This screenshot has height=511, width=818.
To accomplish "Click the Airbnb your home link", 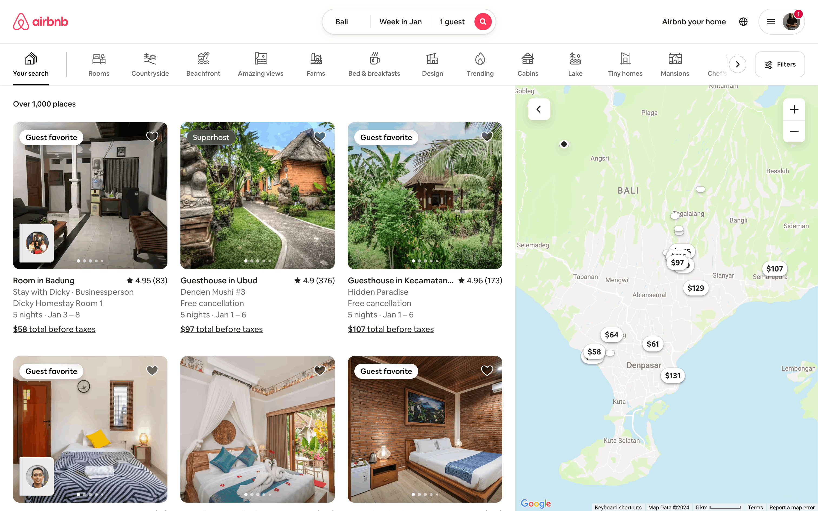I will click(694, 22).
